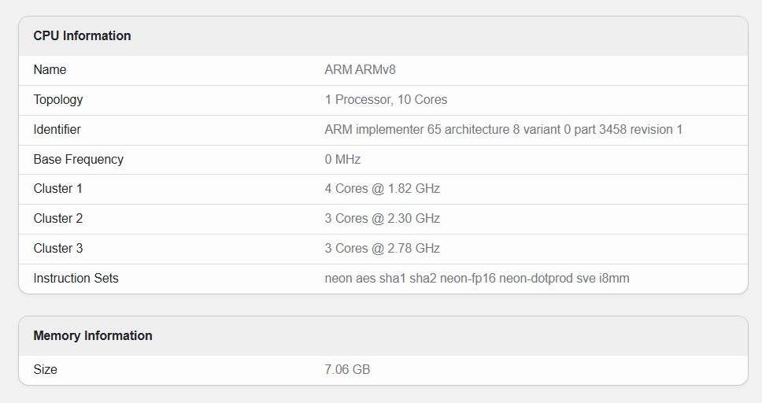Screen dimensions: 762x403
Task: Select the Topology row label
Action: 57,100
